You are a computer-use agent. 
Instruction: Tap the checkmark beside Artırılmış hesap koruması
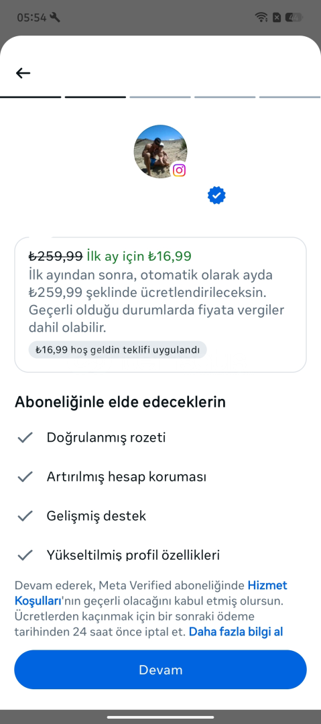point(25,477)
